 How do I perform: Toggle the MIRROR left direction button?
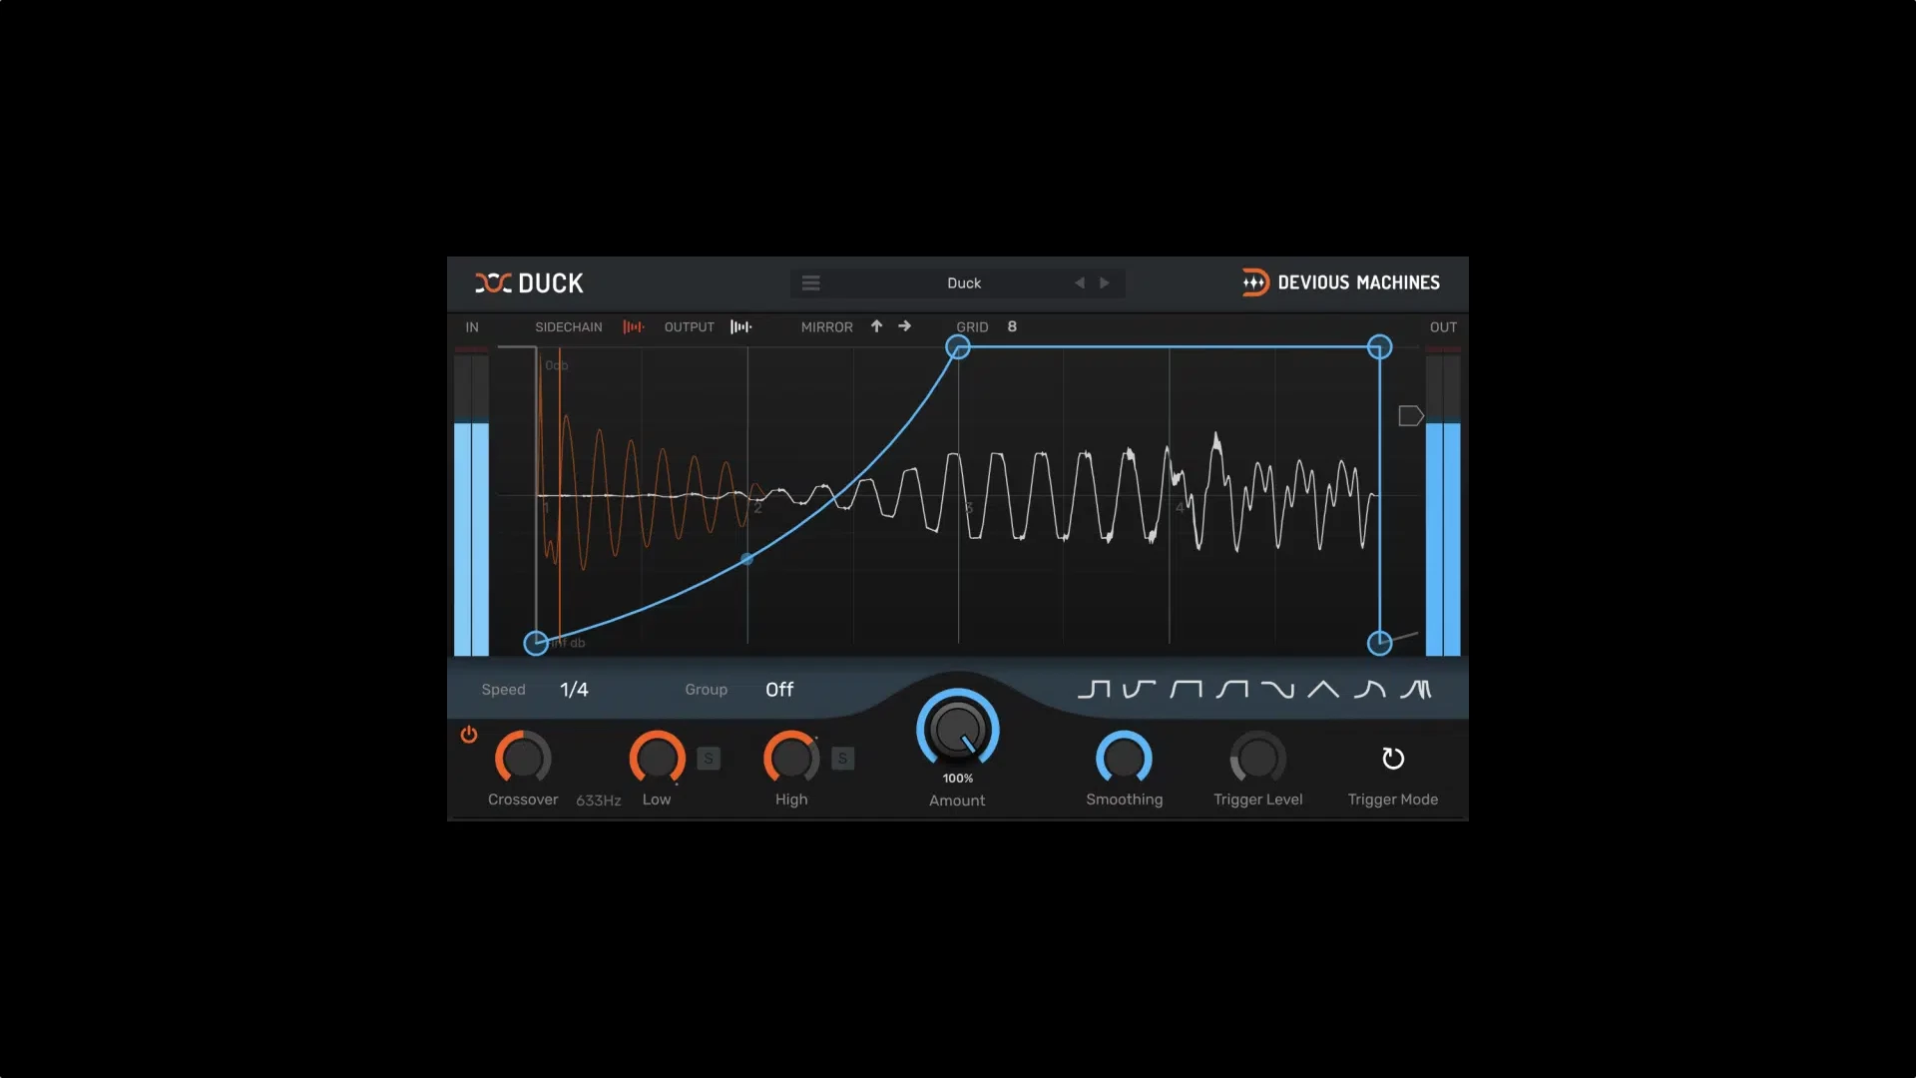(876, 326)
